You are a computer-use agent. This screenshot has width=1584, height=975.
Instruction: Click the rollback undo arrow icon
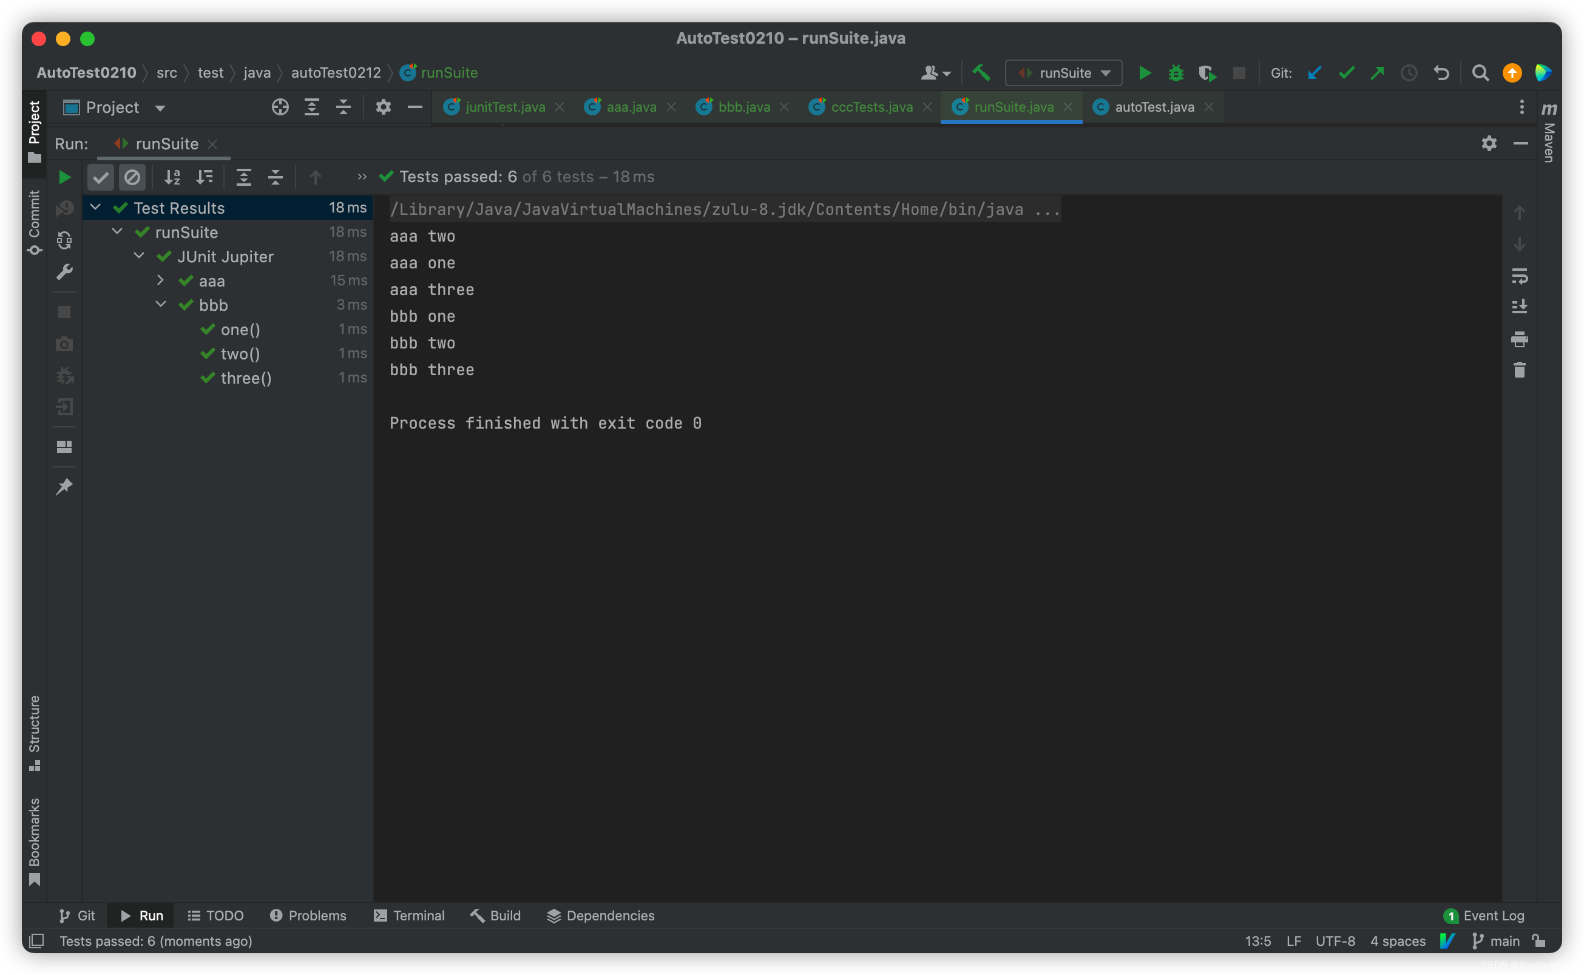1441,73
